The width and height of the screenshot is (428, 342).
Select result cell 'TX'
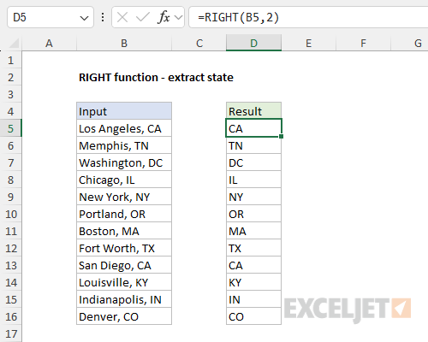[x=253, y=248]
